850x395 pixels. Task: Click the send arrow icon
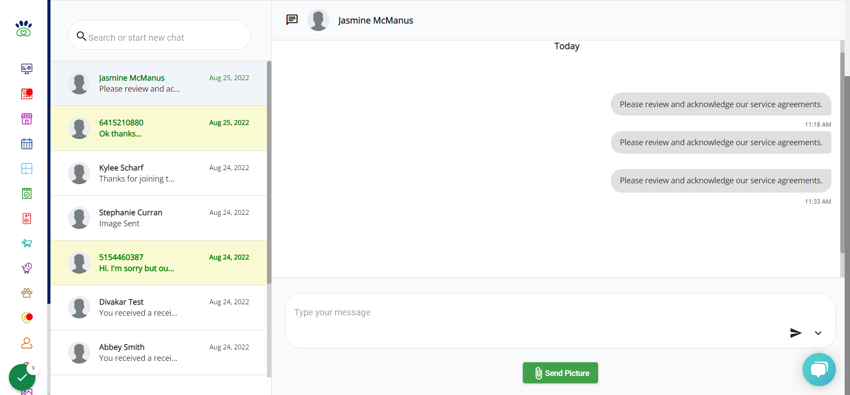[x=796, y=333]
